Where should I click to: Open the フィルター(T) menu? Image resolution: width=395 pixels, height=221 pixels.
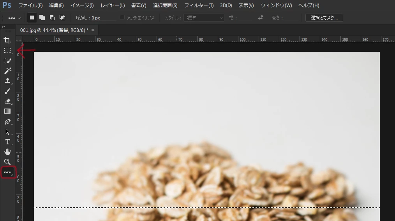199,5
